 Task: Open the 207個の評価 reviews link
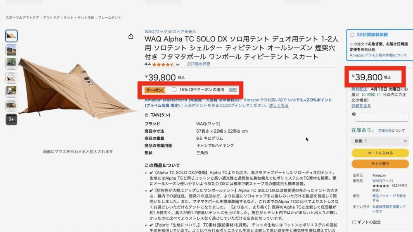click(198, 64)
